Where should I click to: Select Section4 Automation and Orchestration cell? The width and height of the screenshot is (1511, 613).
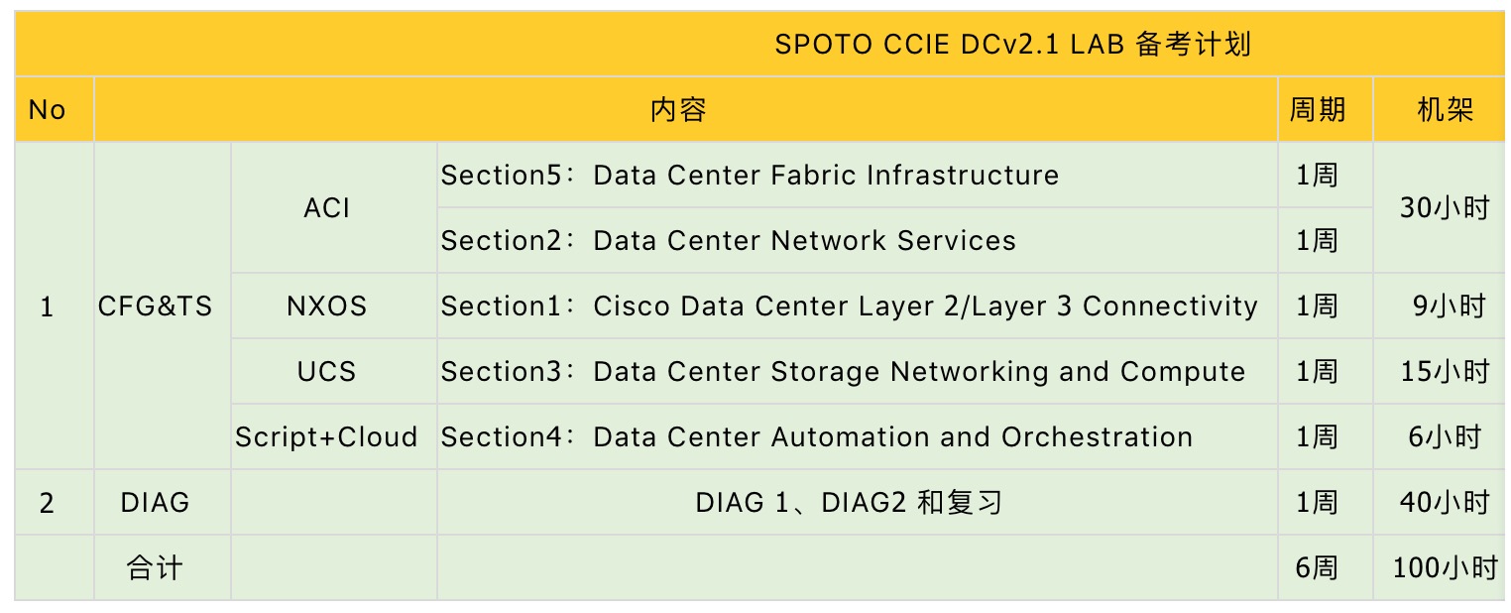857,436
